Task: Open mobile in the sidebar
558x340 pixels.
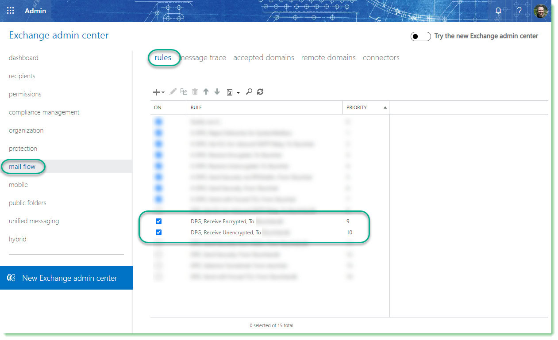Action: 18,185
